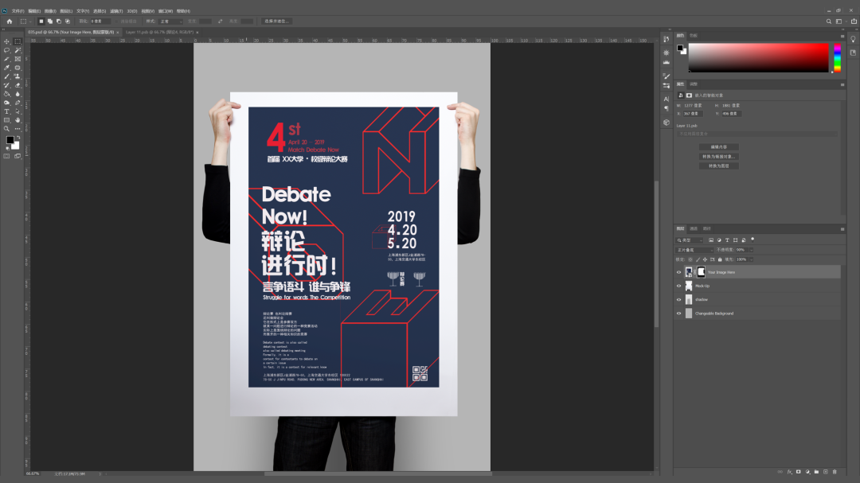Select the Move tool
The width and height of the screenshot is (860, 483).
point(7,41)
